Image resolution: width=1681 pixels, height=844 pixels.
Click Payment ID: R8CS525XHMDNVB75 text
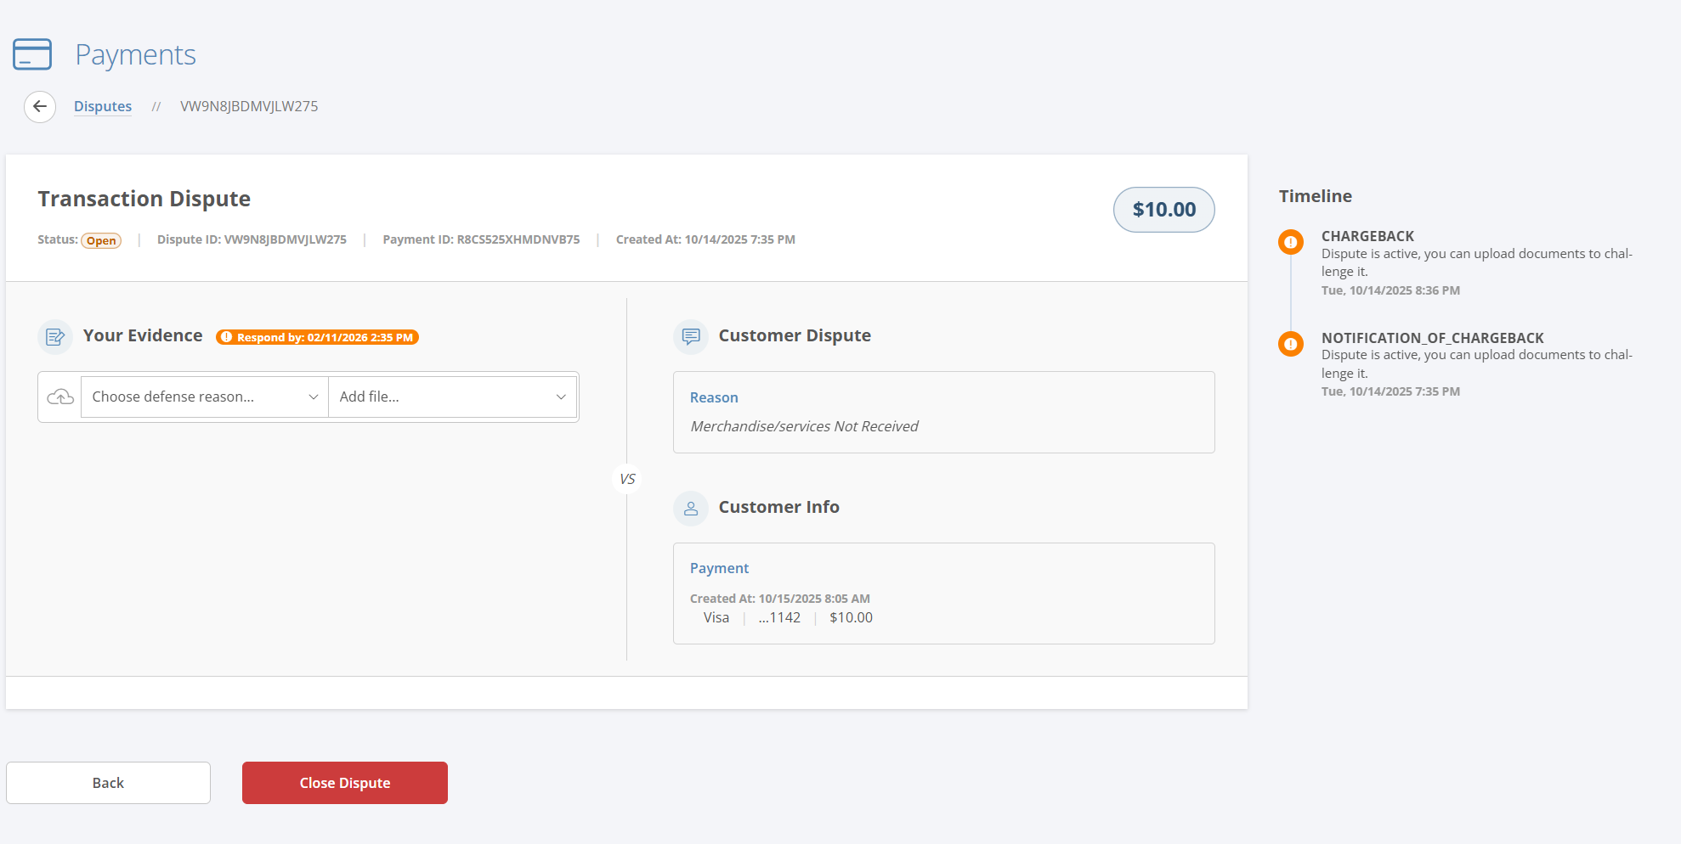481,239
